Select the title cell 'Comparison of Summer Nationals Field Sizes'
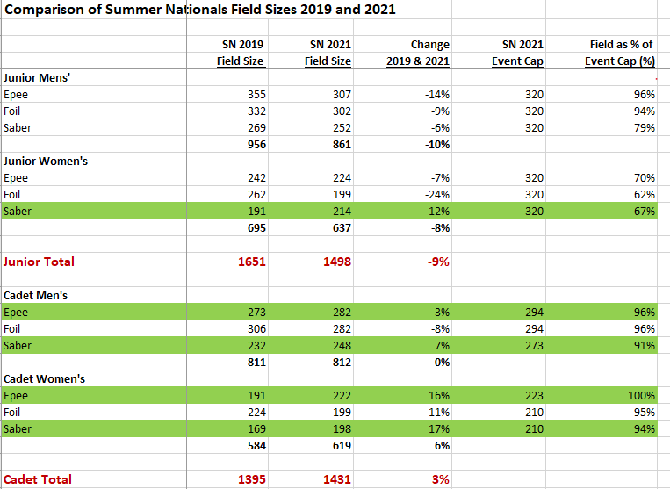670x489 pixels. pos(200,9)
